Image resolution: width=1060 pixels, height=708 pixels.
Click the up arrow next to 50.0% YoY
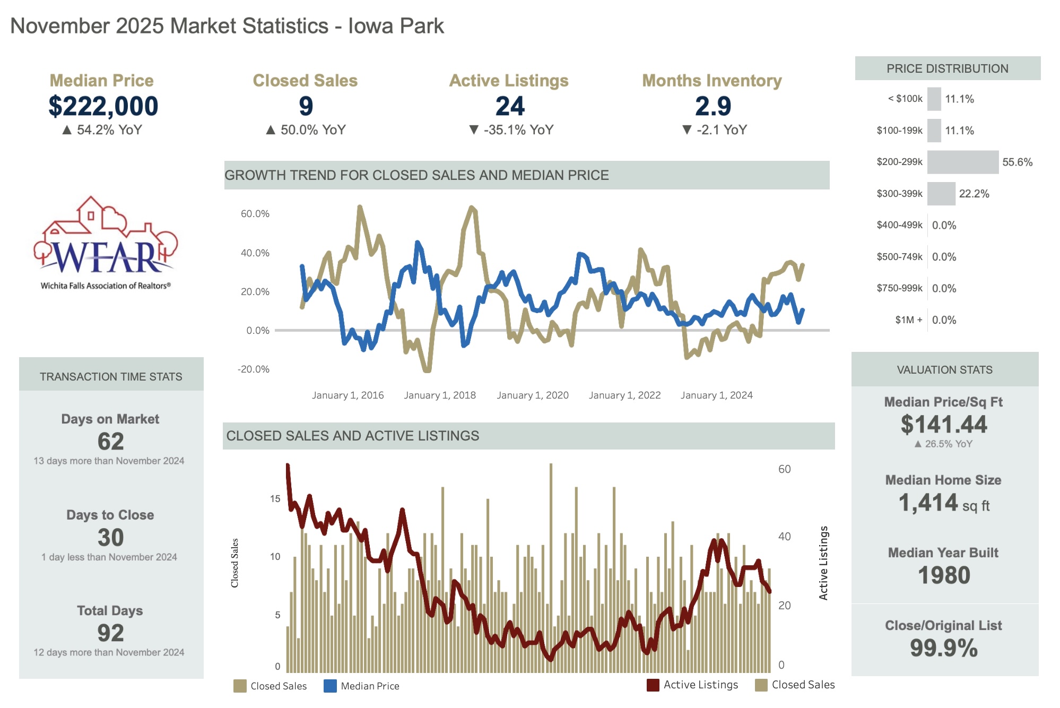point(271,130)
